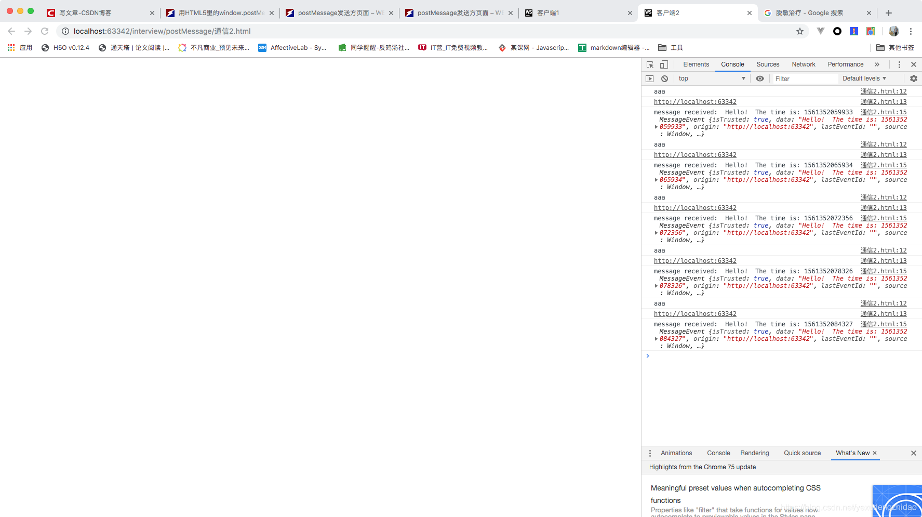
Task: Click the last http://localhost:63342 log link
Action: click(x=695, y=314)
